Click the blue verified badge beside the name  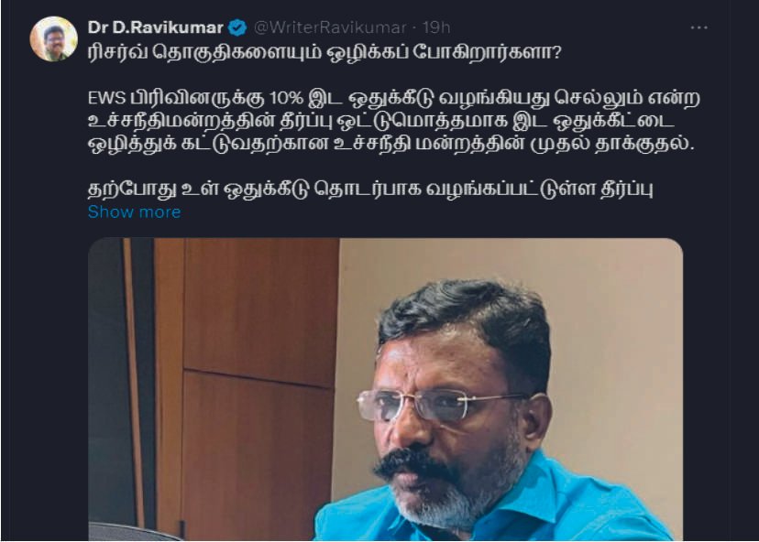point(237,27)
